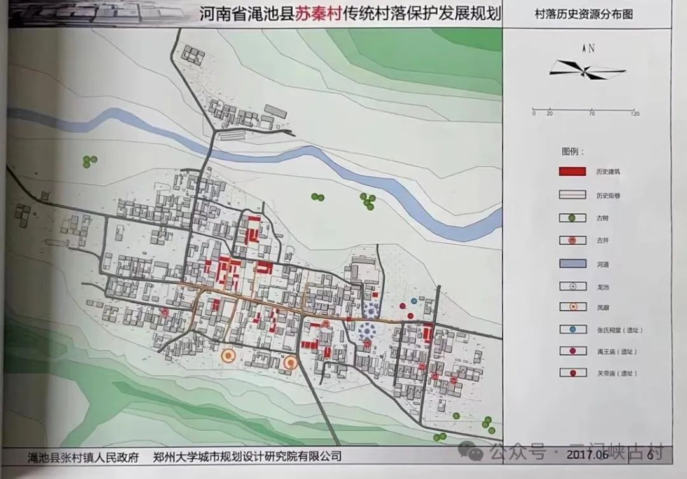Click the green 古树 legend symbol

click(571, 218)
